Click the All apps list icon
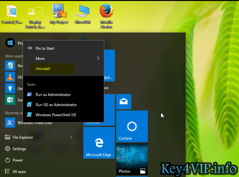The width and height of the screenshot is (239, 177). coord(8,171)
